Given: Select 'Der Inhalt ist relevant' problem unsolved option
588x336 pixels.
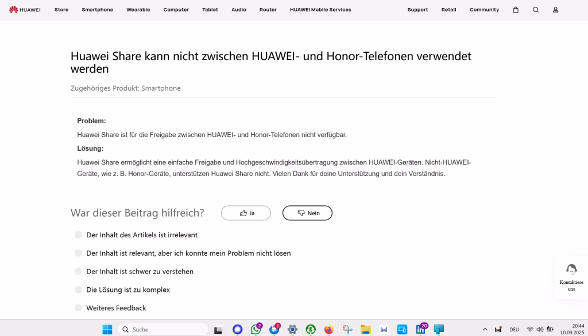Looking at the screenshot, I should coord(78,253).
